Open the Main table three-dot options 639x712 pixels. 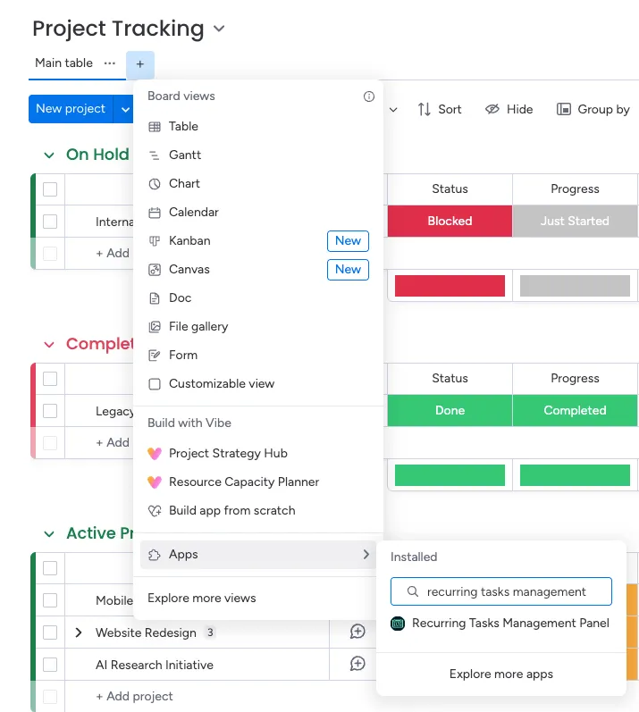click(x=109, y=63)
